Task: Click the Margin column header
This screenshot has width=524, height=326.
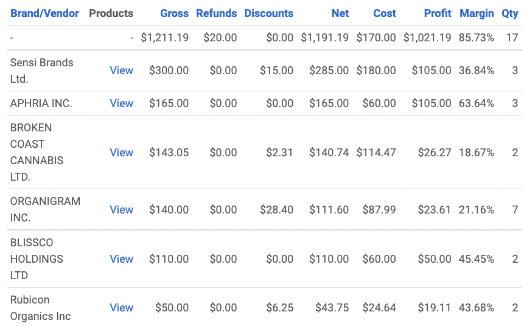Action: pos(477,13)
